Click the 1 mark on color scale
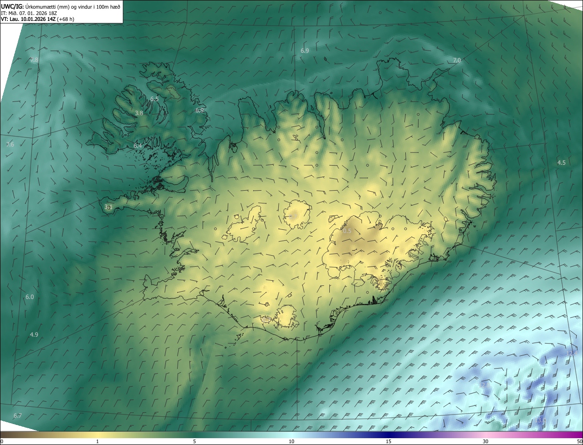Viewport: 583px width, 445px height. 97,441
